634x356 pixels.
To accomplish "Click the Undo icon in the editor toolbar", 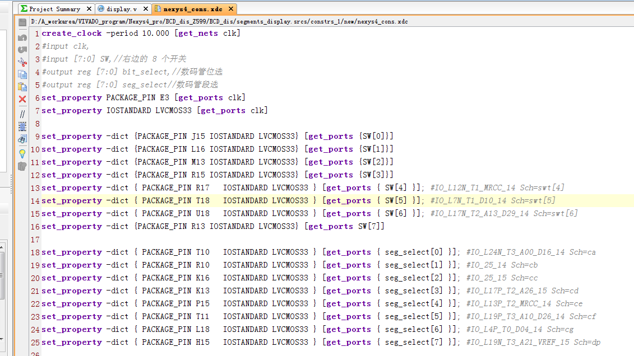I will click(x=22, y=38).
